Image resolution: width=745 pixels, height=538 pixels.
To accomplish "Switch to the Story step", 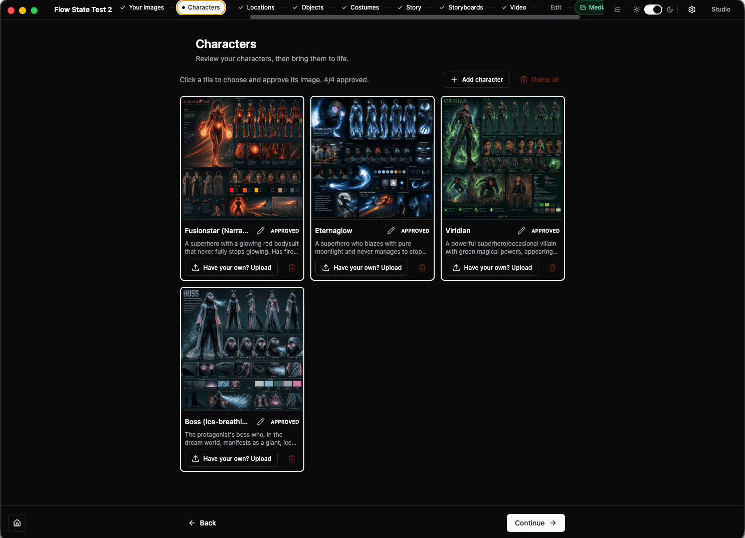I will pos(410,8).
